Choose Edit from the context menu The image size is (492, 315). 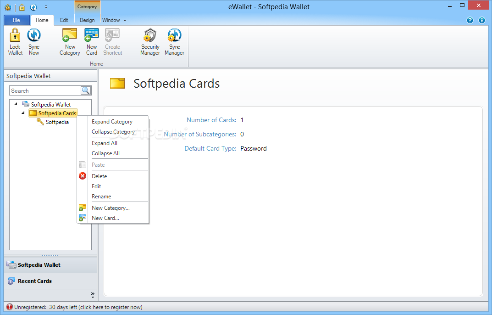pos(96,186)
